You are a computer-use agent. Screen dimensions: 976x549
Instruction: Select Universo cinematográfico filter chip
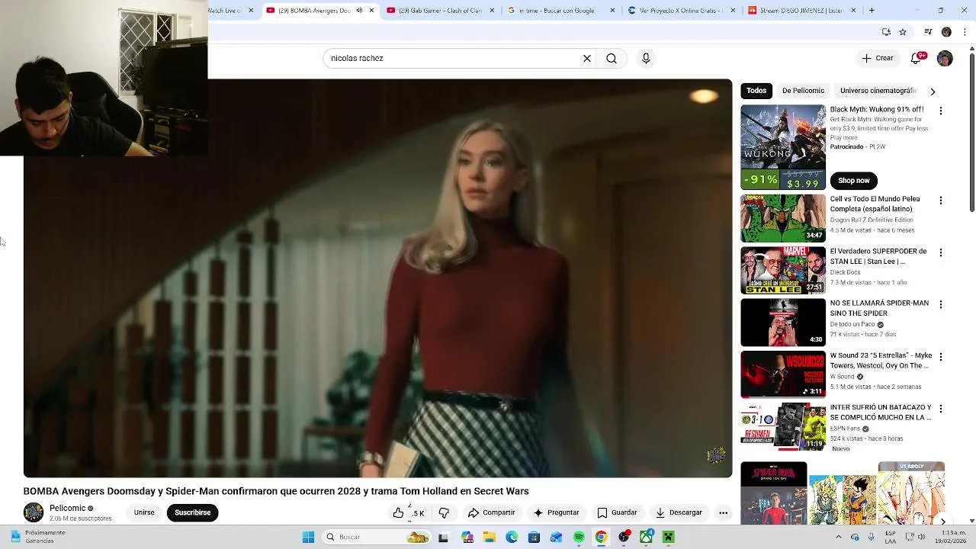tap(878, 91)
